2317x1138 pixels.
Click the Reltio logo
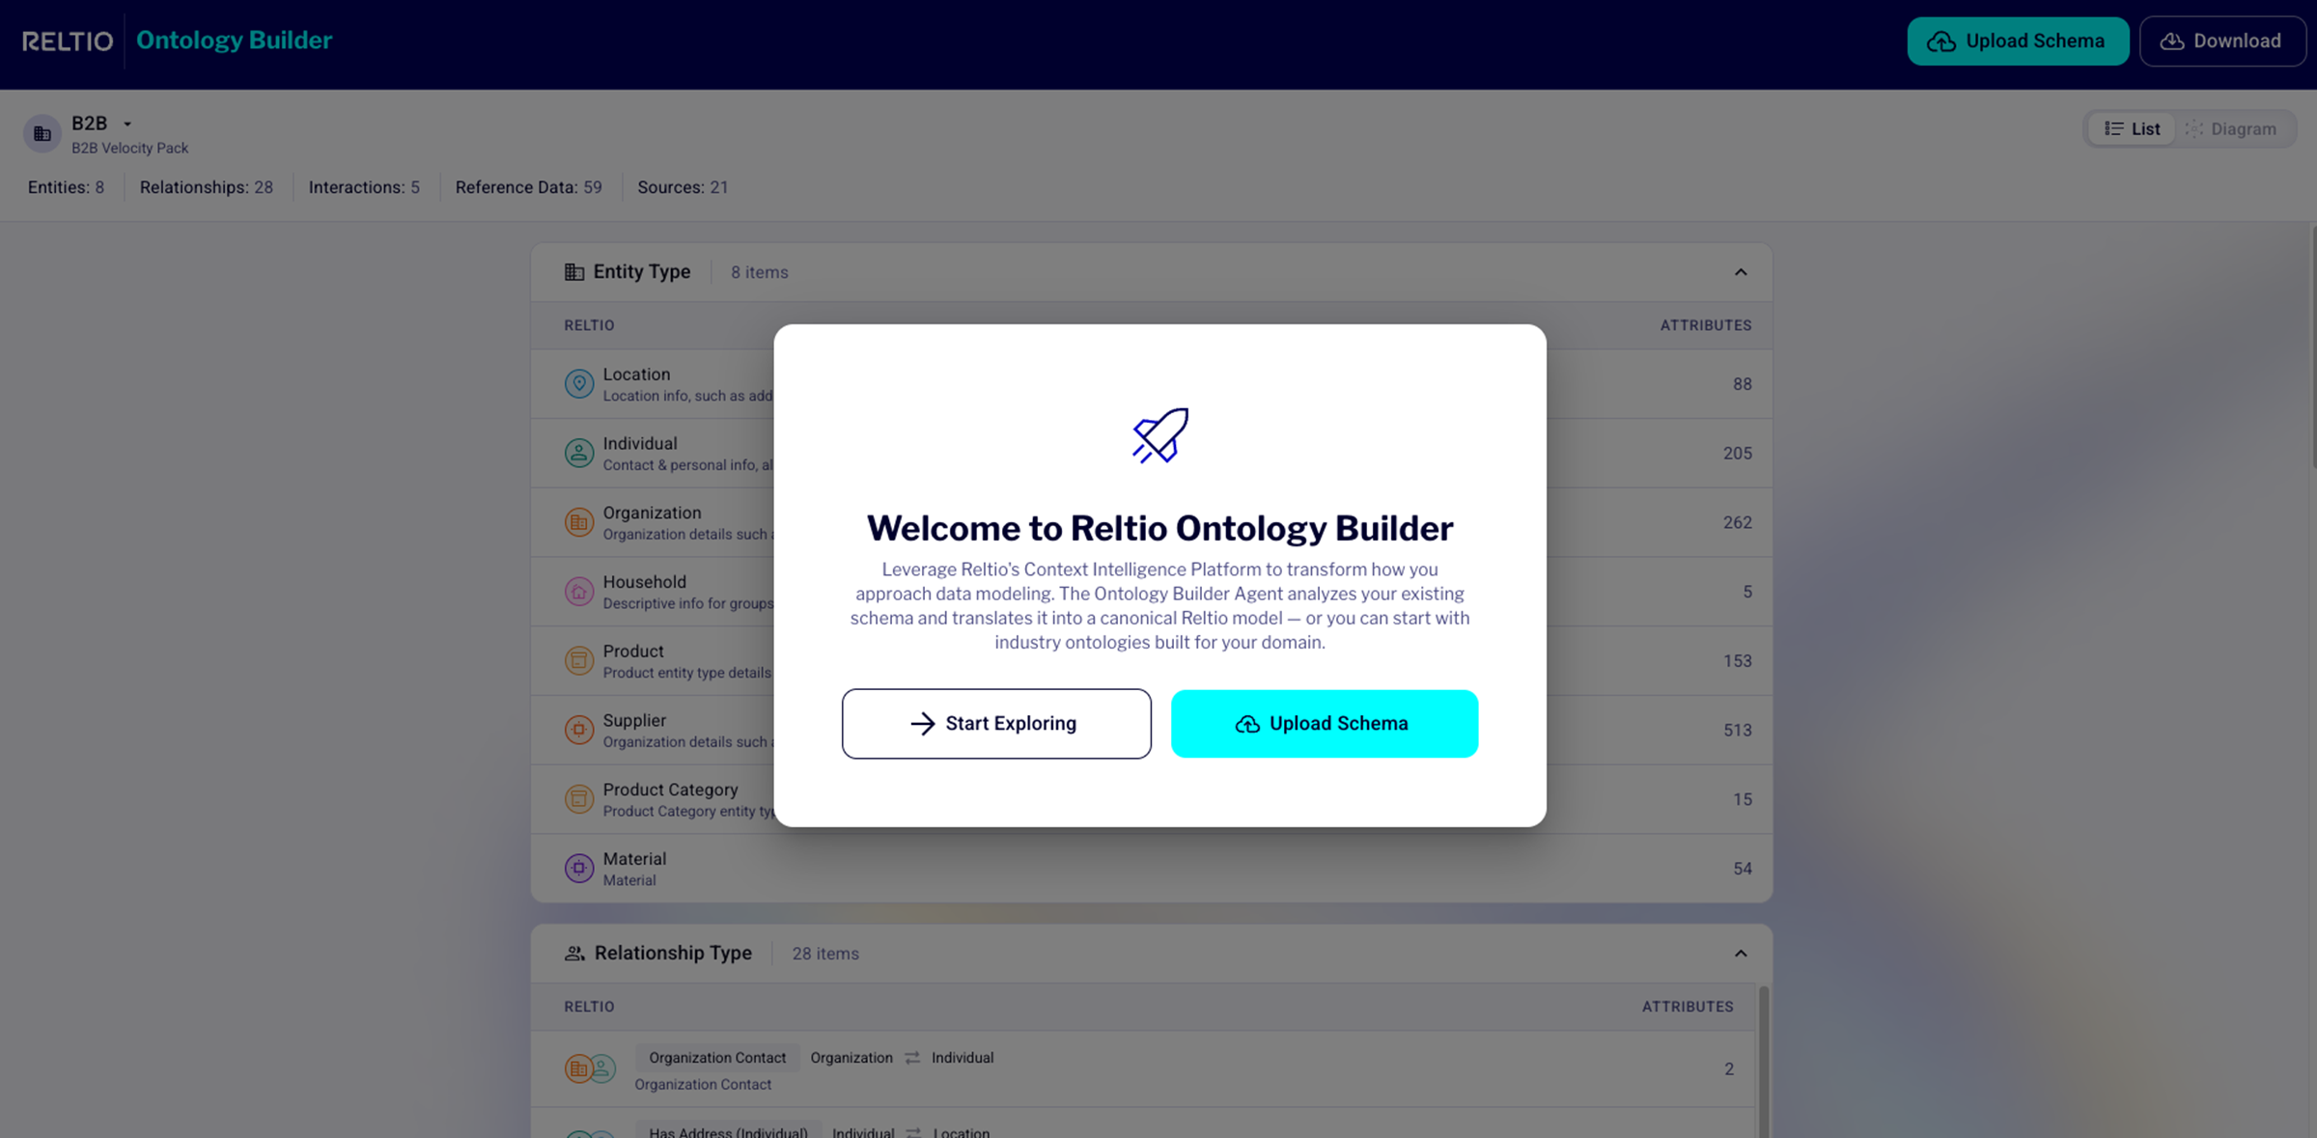[68, 41]
